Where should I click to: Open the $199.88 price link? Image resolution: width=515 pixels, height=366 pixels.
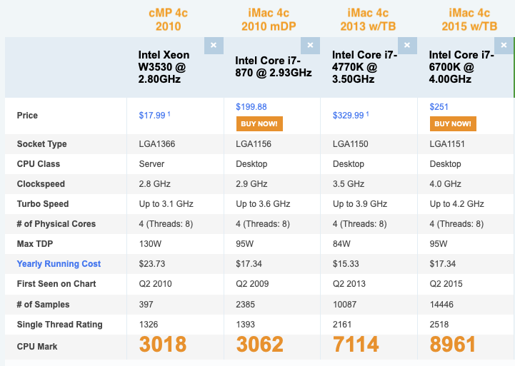251,107
